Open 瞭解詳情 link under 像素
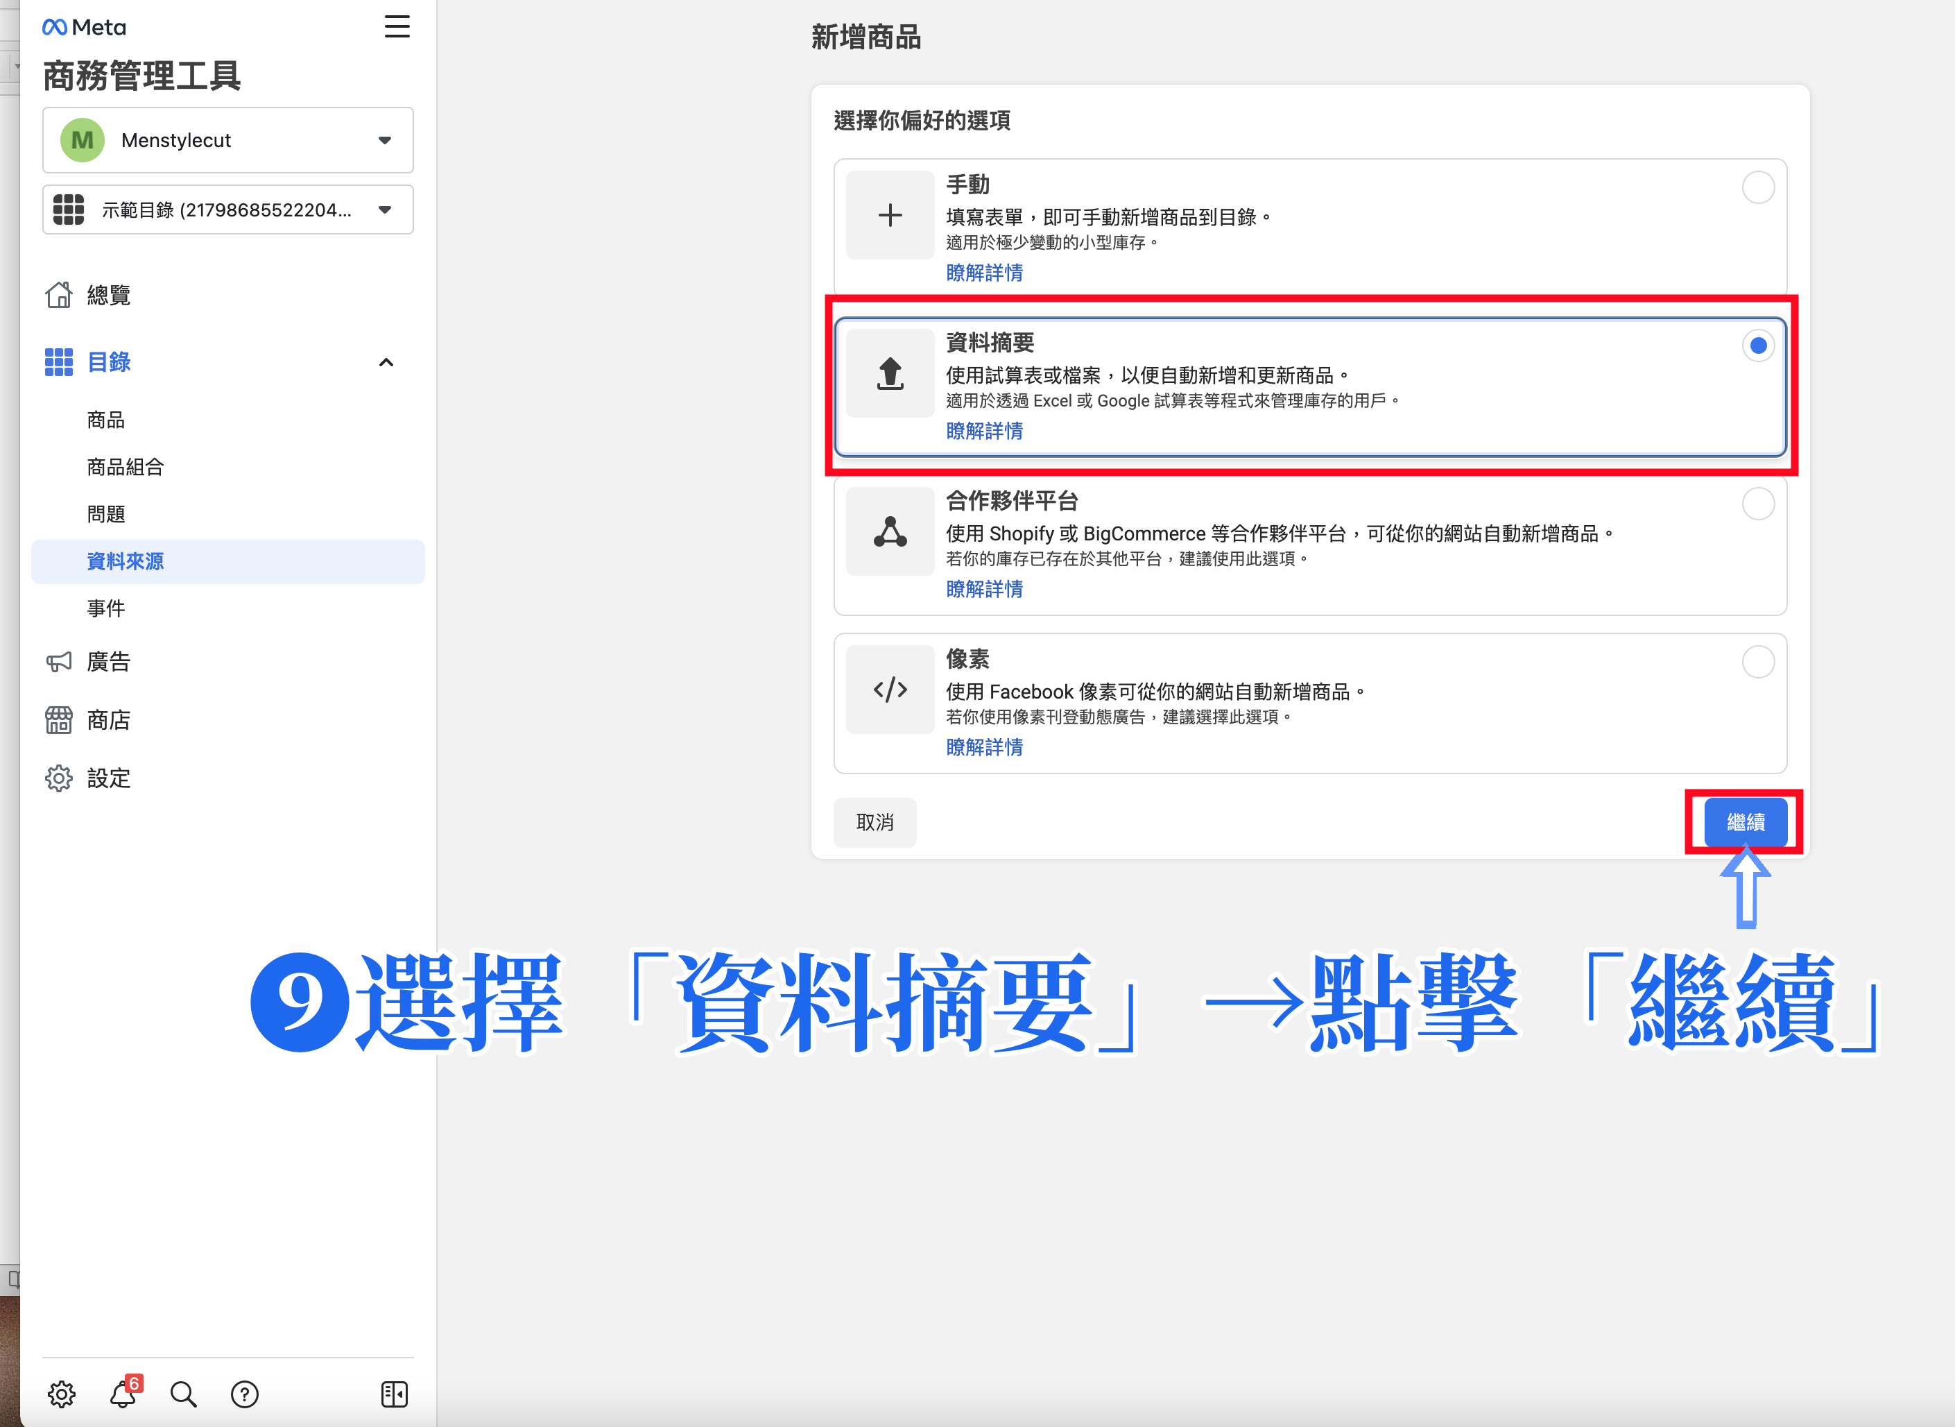 (x=984, y=747)
